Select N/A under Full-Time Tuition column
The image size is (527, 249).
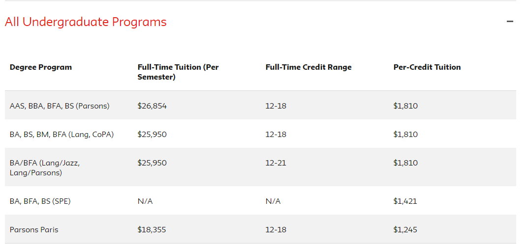tap(145, 201)
